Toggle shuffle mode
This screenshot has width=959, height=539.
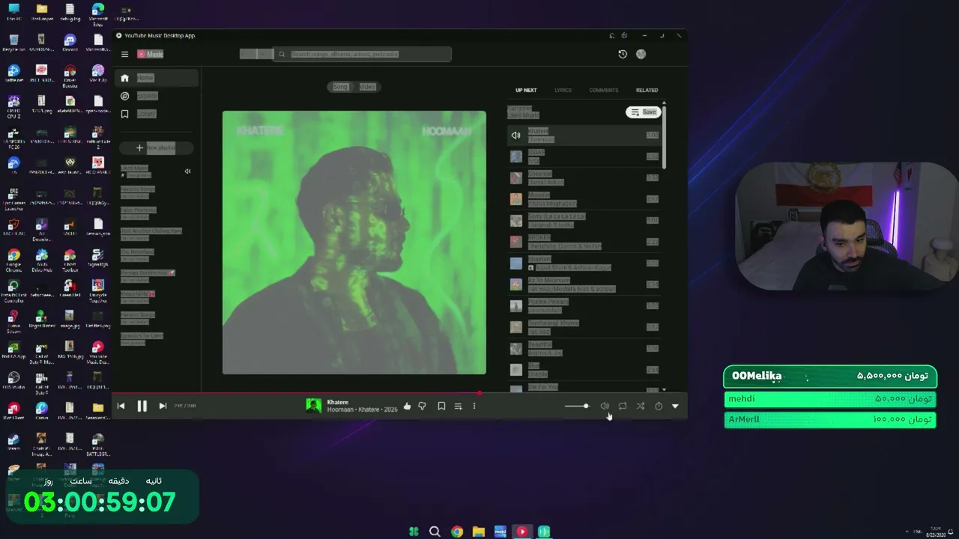tap(641, 406)
